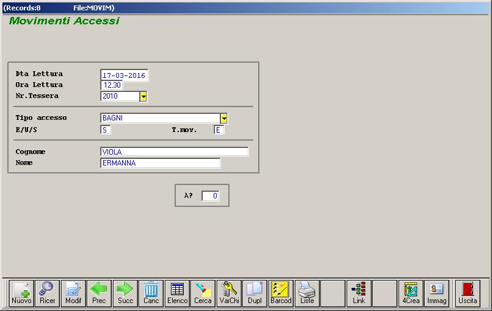
Task: Click the E/U/S field
Action: coord(106,130)
